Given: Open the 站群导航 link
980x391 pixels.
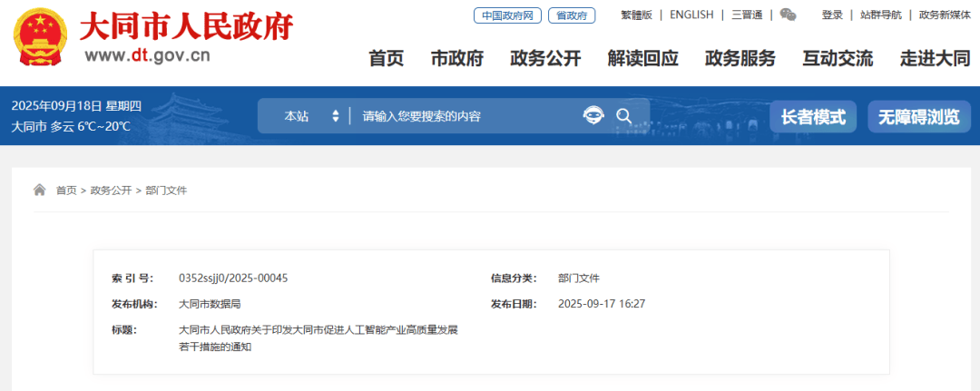Looking at the screenshot, I should click(x=880, y=15).
